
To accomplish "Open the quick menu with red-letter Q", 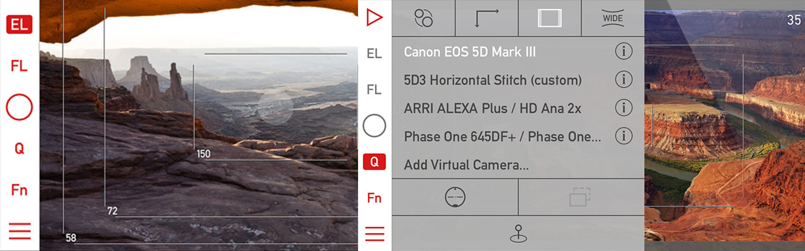I will pos(19,149).
